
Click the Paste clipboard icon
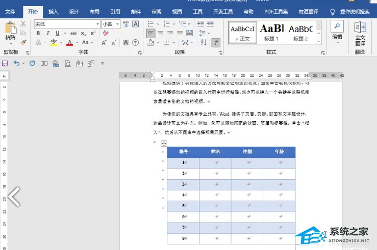[10, 28]
